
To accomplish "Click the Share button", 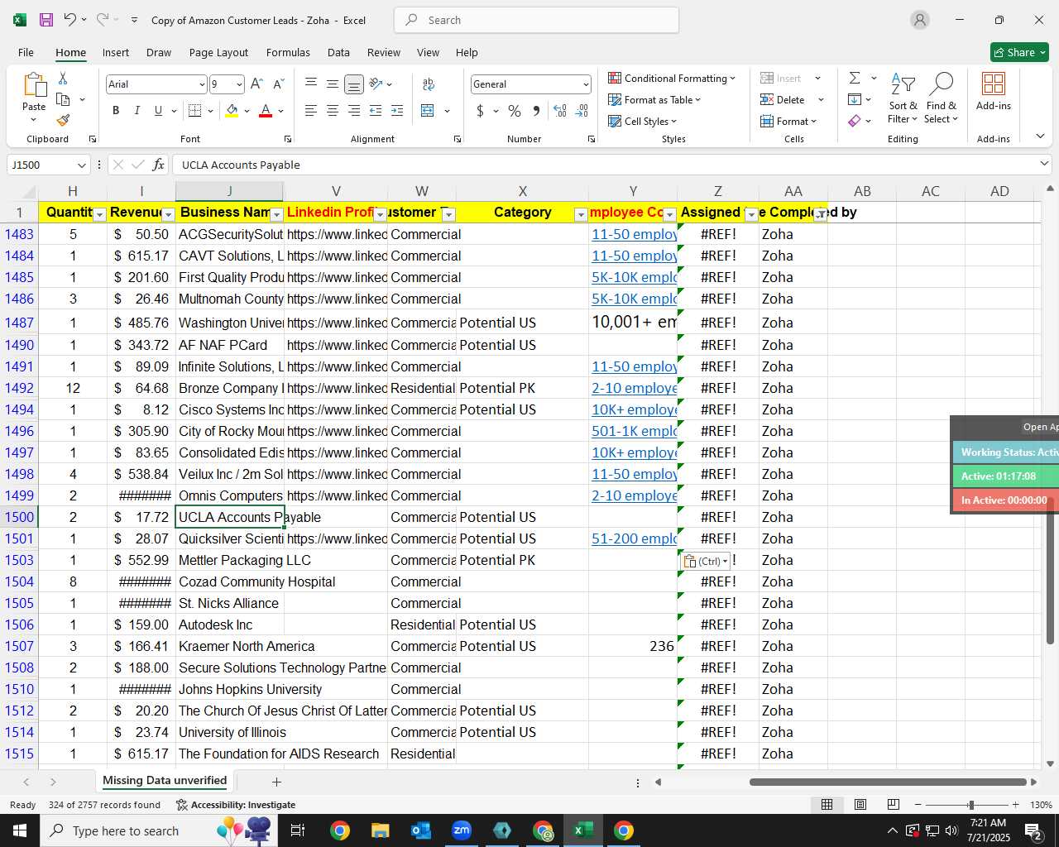I will point(1019,52).
